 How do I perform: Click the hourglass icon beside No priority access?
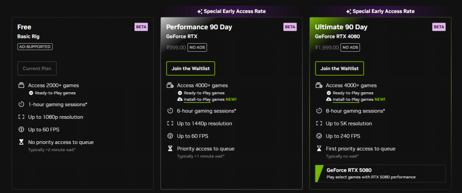click(x=21, y=142)
